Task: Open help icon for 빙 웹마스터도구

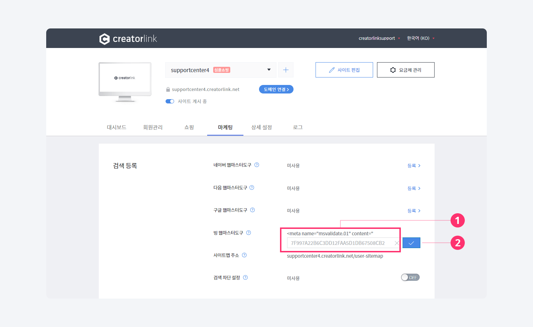Action: coord(249,233)
